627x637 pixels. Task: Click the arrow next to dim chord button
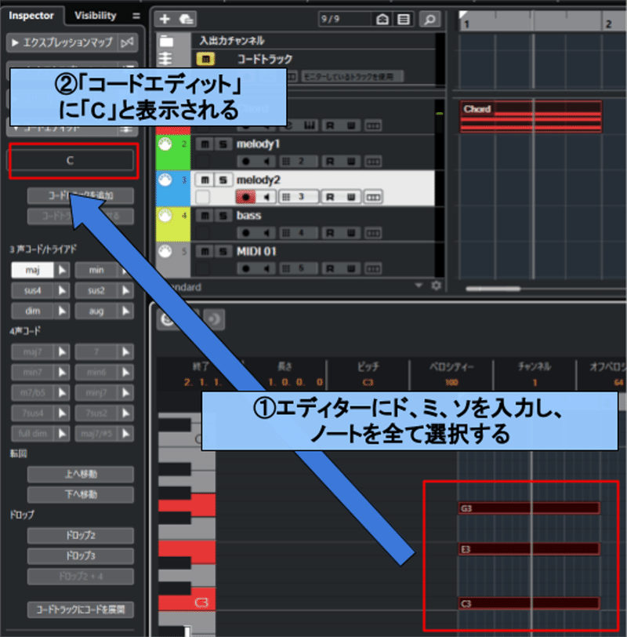(x=62, y=311)
